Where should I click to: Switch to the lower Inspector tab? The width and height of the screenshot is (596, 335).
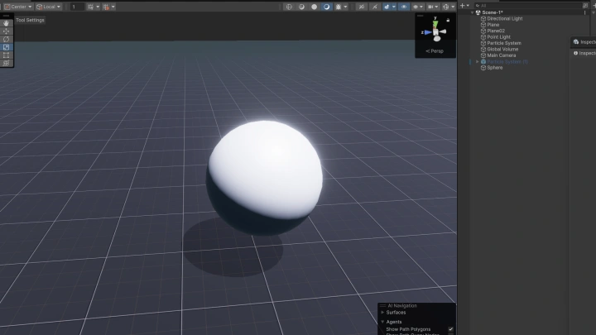[x=584, y=53]
